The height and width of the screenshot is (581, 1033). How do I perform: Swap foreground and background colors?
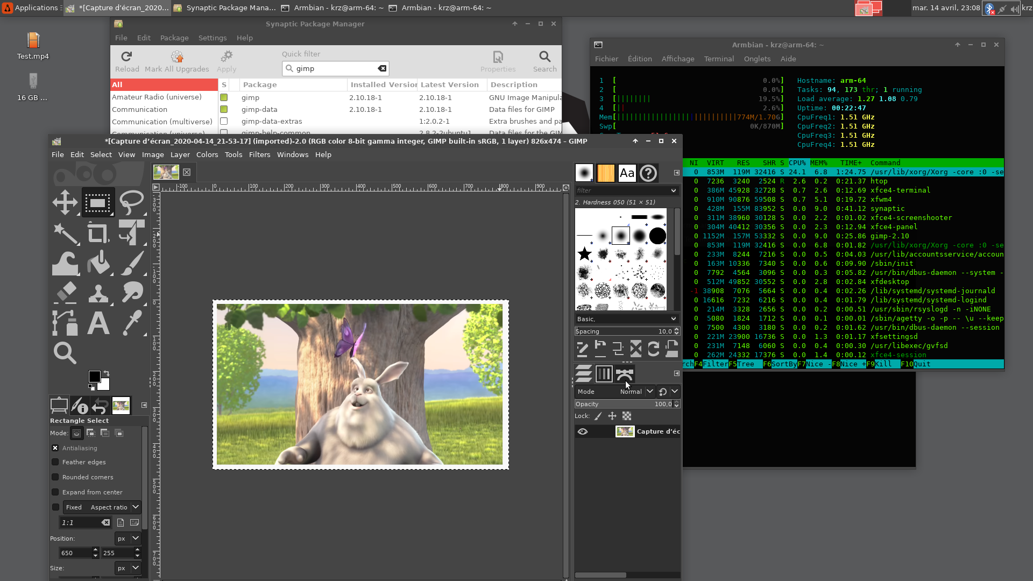(107, 373)
